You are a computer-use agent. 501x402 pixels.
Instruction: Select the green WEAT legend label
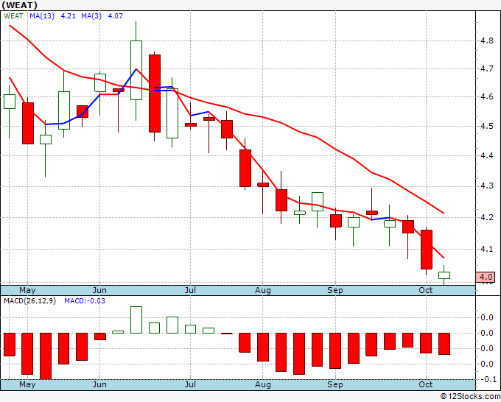13,16
